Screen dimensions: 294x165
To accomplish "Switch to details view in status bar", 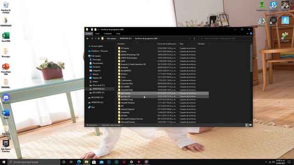I will click(247, 125).
